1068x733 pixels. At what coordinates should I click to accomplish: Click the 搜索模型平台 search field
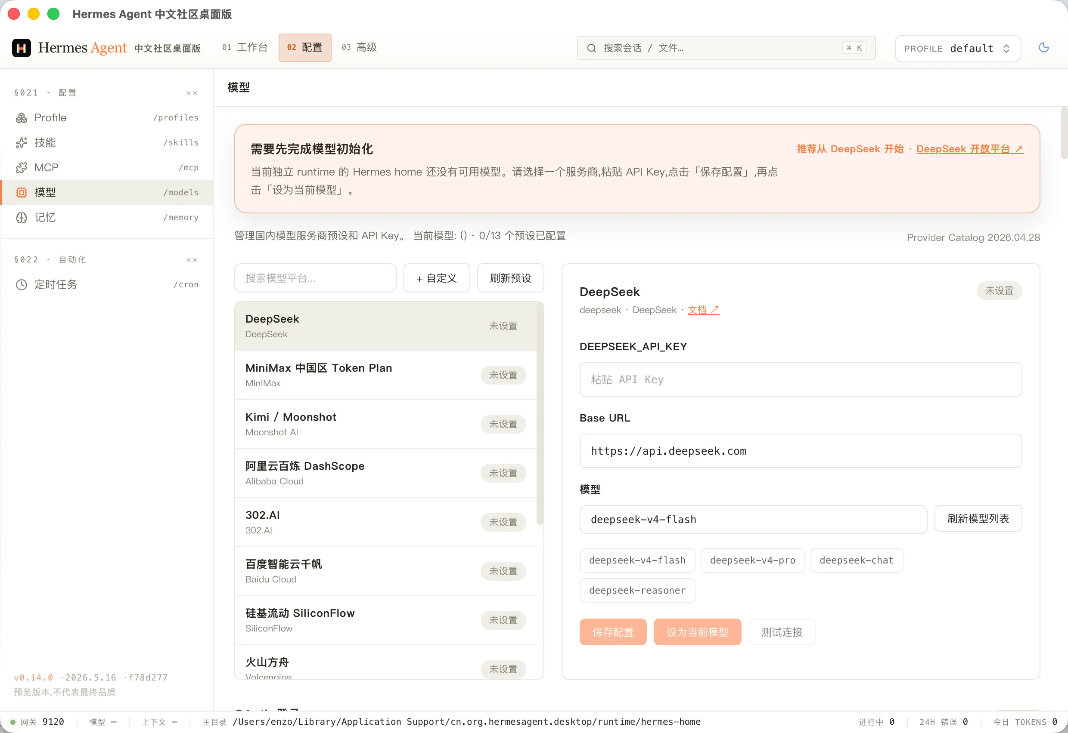315,278
